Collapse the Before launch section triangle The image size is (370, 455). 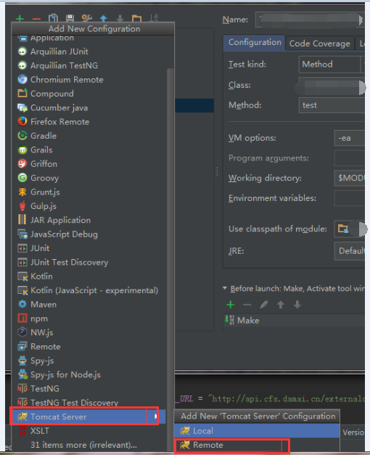tap(225, 288)
